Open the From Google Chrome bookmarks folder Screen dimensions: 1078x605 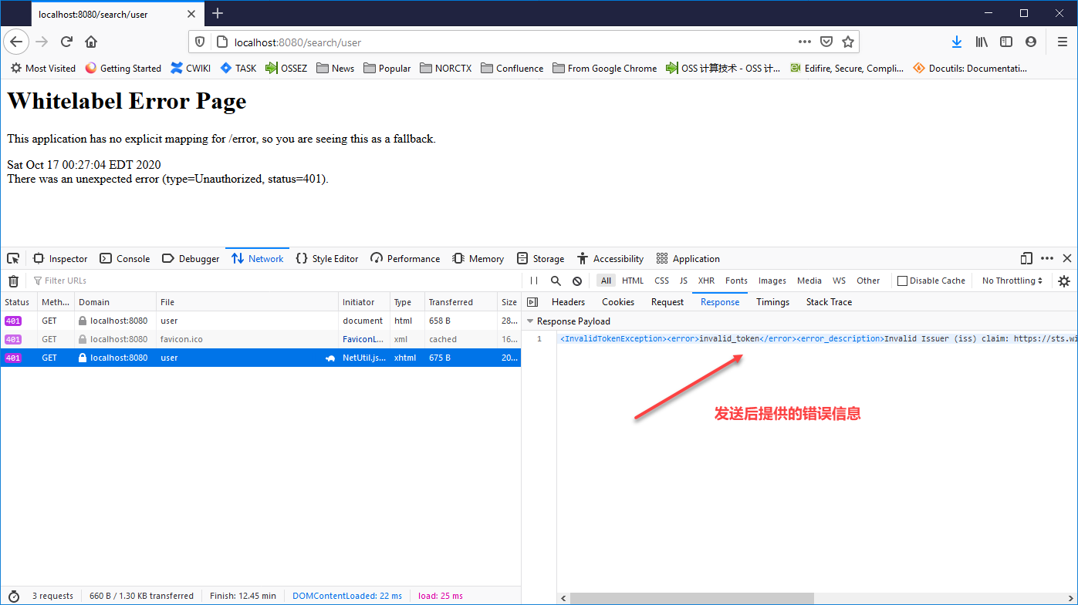(x=604, y=68)
